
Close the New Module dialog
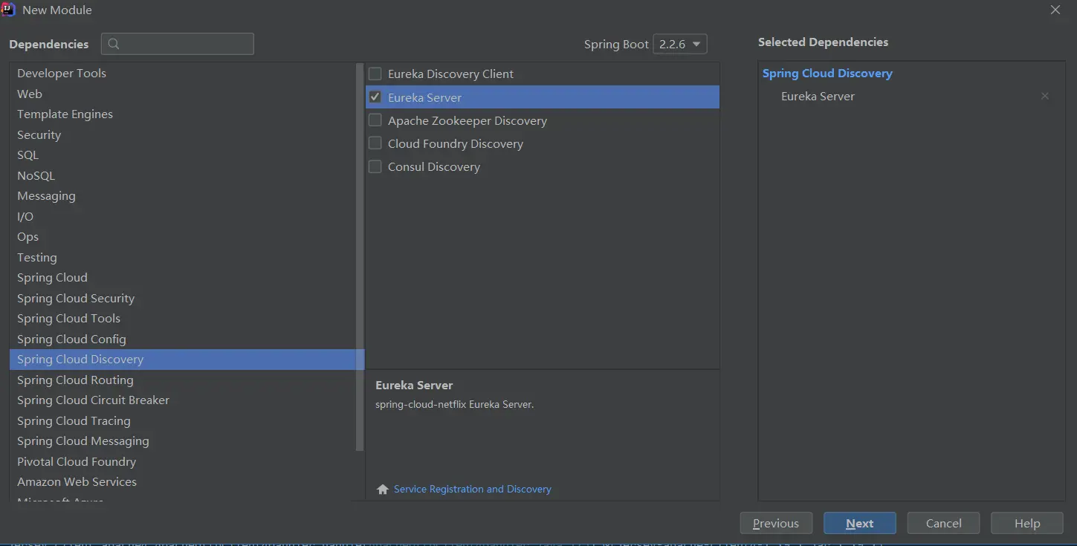[1055, 10]
